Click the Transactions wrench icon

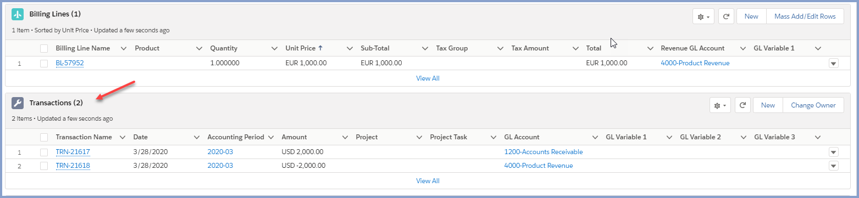click(x=18, y=103)
